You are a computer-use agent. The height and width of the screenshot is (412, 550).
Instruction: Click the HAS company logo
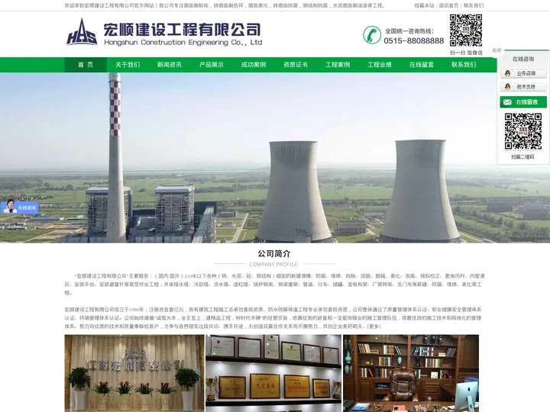tap(82, 32)
